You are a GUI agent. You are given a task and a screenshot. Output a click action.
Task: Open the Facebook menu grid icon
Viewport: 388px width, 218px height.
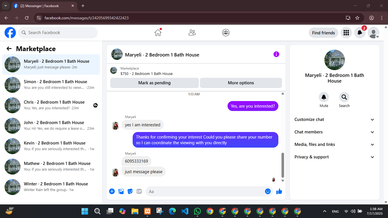346,33
